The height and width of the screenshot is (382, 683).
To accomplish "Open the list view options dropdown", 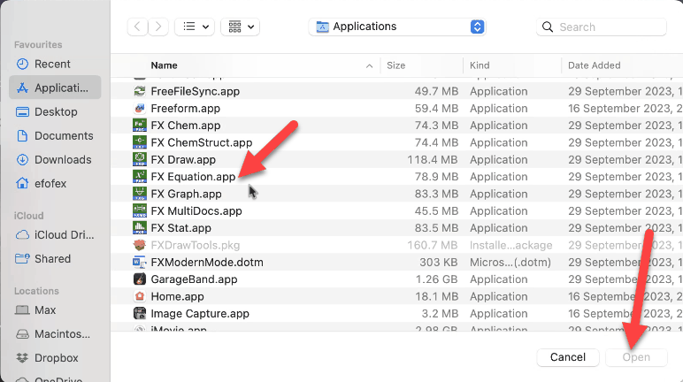I will coord(195,27).
